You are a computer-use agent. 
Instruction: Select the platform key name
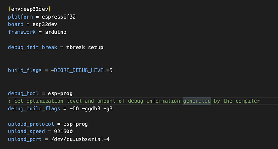tap(21, 17)
